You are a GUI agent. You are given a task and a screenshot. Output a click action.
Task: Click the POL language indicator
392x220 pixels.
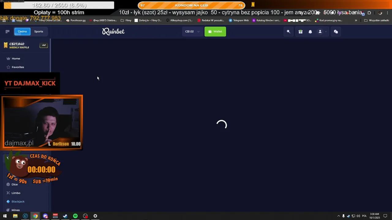364,216
